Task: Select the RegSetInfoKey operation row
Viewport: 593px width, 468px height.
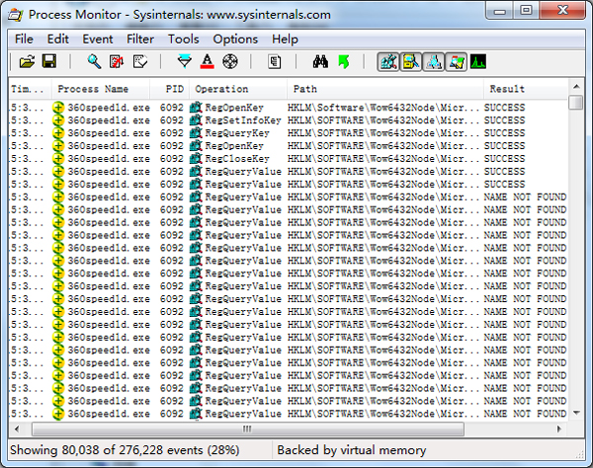Action: [x=289, y=120]
